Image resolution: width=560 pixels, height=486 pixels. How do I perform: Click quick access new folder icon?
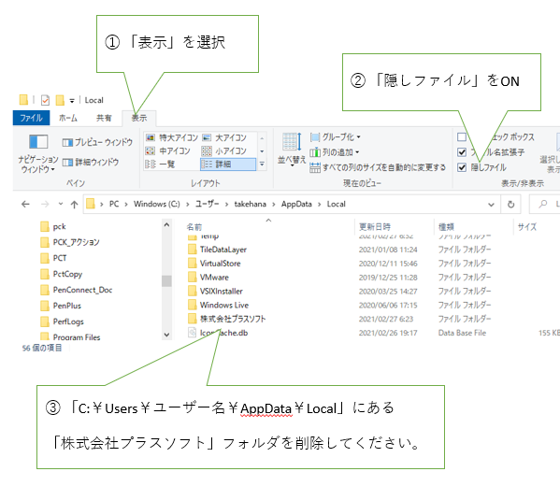(x=60, y=100)
